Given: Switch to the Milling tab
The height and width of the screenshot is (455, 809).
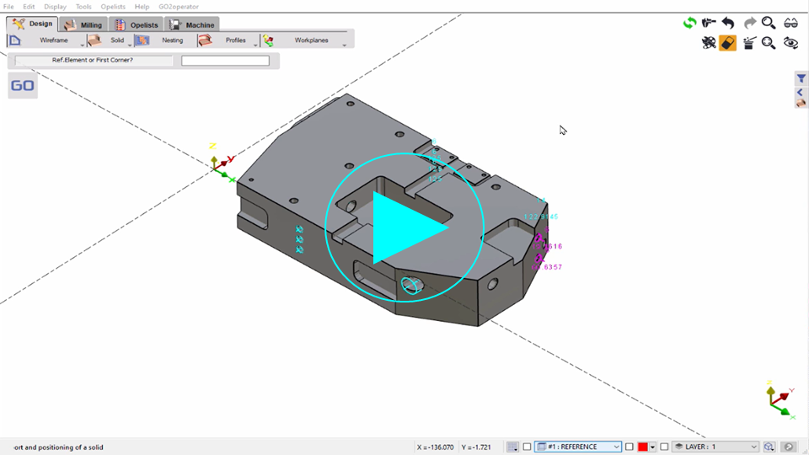Looking at the screenshot, I should point(83,25).
